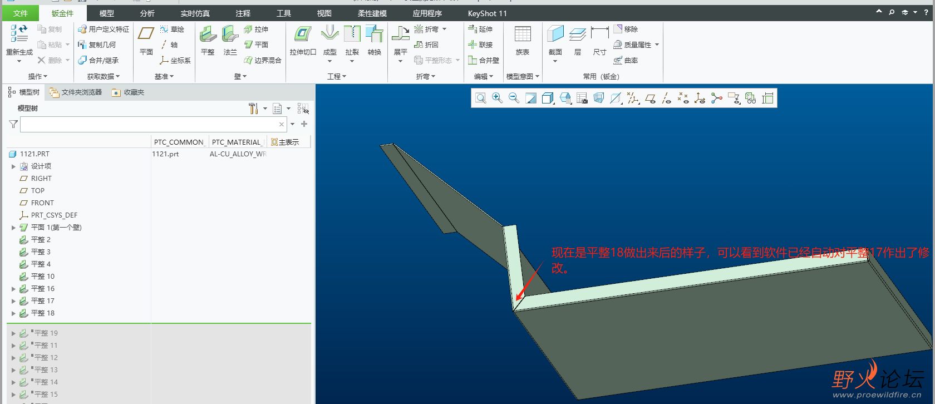Open the 文件 menu
This screenshot has width=935, height=404.
click(21, 13)
